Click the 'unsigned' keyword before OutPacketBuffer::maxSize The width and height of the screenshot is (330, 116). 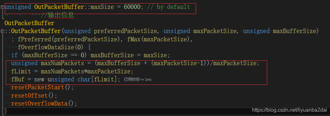click(x=18, y=7)
